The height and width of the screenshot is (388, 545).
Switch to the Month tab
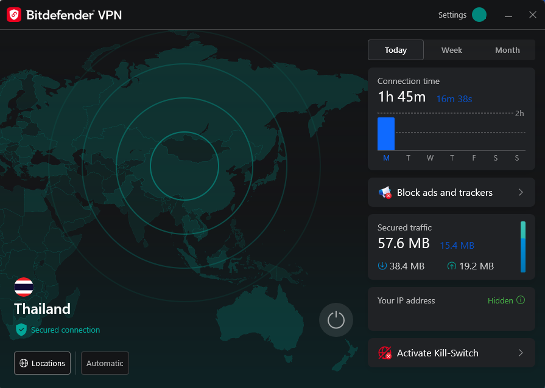click(507, 50)
